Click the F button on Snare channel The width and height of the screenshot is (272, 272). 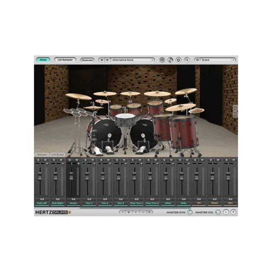pos(78,164)
